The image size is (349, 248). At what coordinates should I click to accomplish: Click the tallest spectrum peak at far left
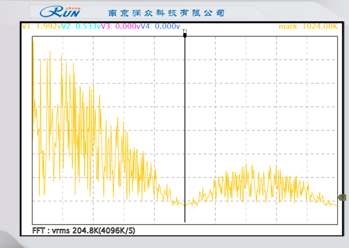pos(33,43)
